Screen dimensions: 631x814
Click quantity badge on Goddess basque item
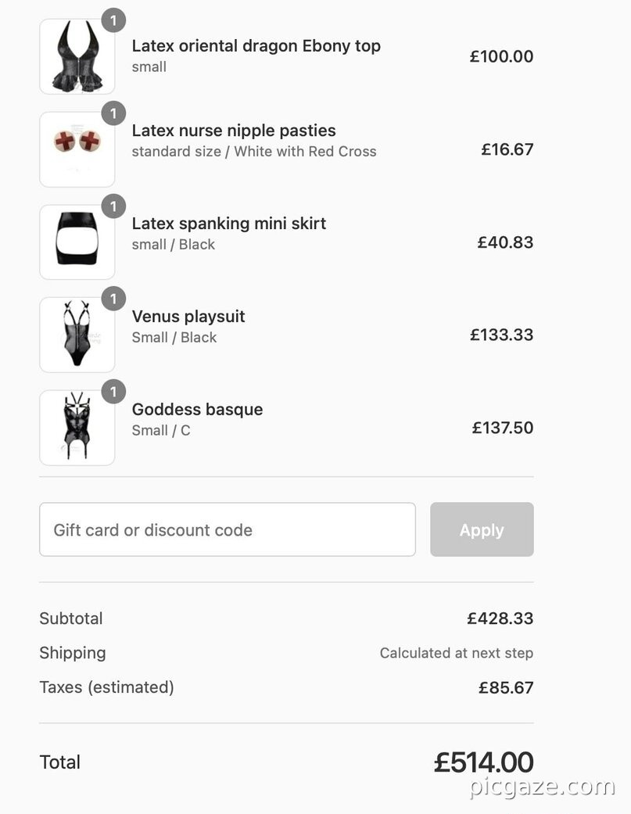click(x=113, y=392)
